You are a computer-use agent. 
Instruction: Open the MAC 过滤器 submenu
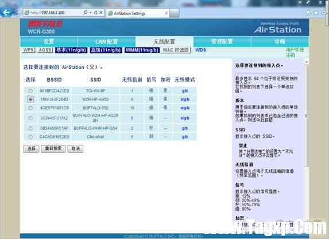tap(176, 50)
